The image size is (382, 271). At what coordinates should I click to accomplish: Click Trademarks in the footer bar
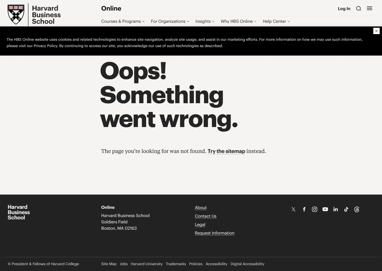[x=176, y=264]
